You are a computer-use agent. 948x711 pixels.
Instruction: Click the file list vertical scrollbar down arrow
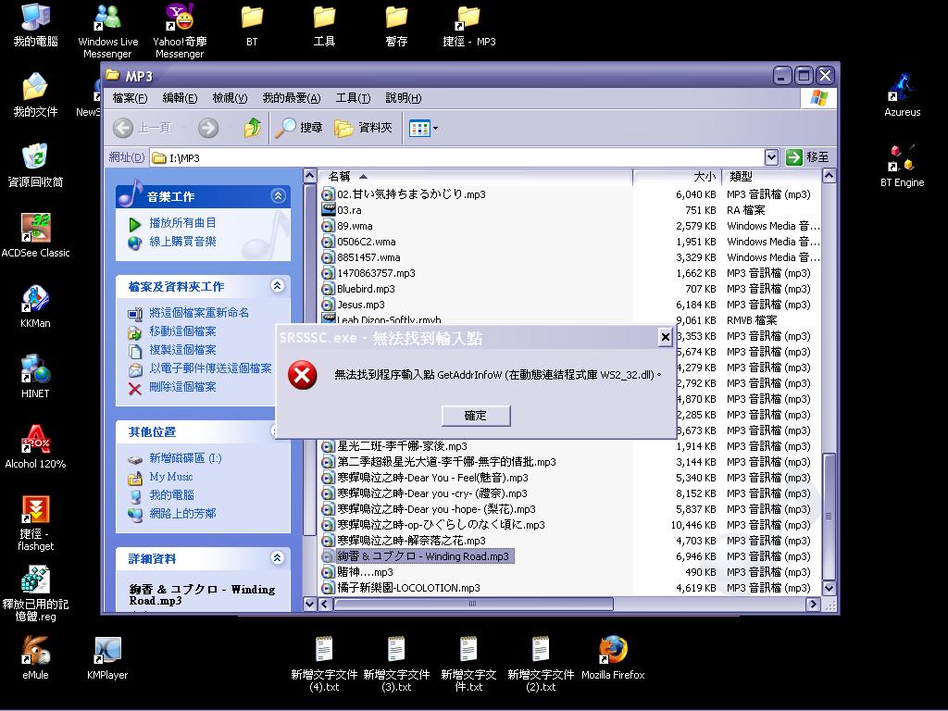[829, 588]
